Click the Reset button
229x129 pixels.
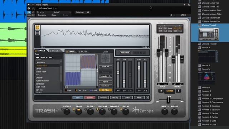pyautogui.click(x=139, y=97)
